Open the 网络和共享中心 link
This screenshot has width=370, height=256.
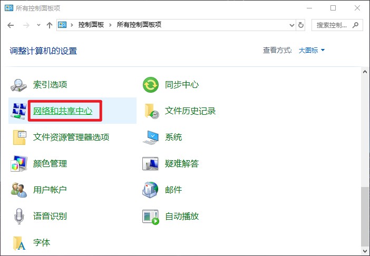[x=63, y=111]
